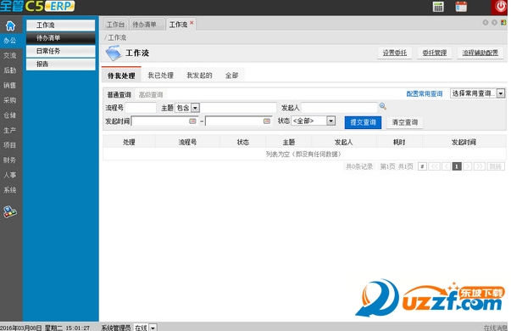This screenshot has width=511, height=331.
Task: Select 日常任务 in the left menu
Action: click(x=61, y=51)
